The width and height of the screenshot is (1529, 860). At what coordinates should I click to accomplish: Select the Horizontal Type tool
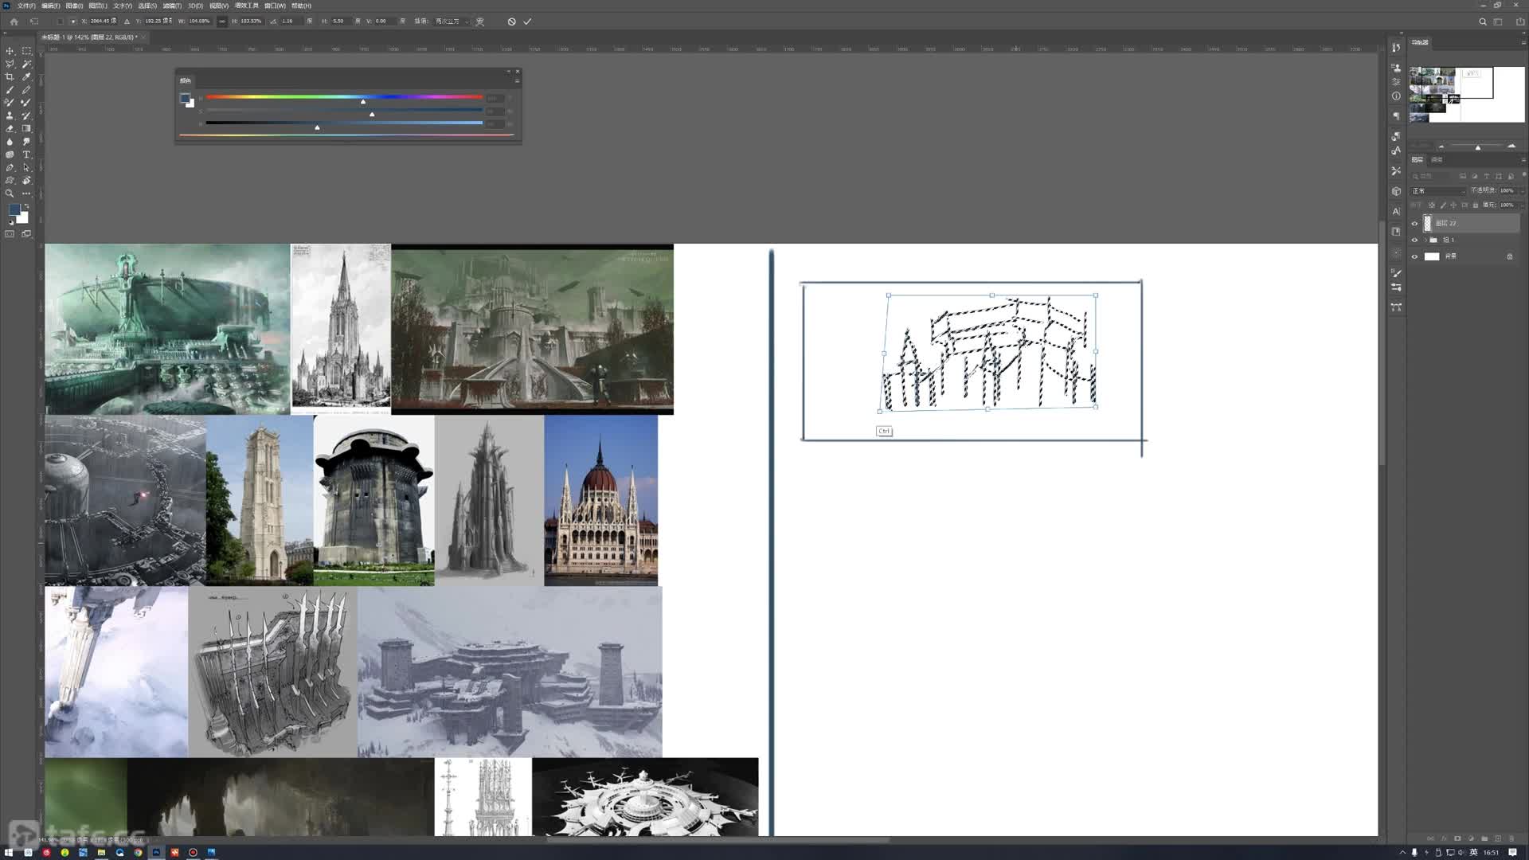click(x=26, y=154)
